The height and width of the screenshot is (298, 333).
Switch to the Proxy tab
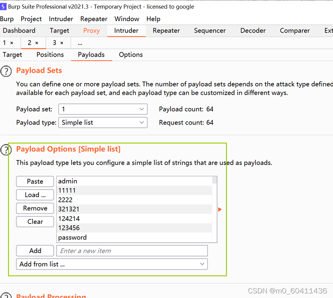pos(92,30)
